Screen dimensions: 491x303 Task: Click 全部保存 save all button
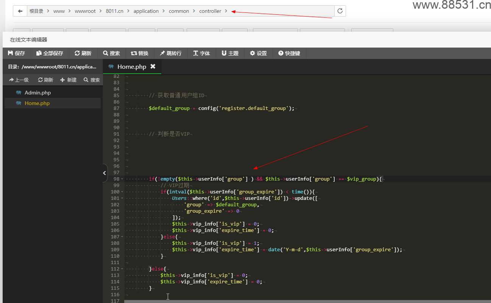tap(50, 53)
